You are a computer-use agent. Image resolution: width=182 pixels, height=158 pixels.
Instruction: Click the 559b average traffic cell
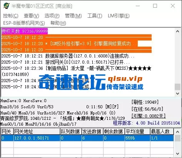137,138
